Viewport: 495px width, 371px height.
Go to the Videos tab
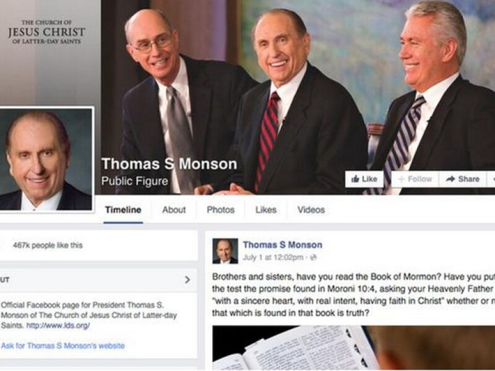click(x=311, y=210)
